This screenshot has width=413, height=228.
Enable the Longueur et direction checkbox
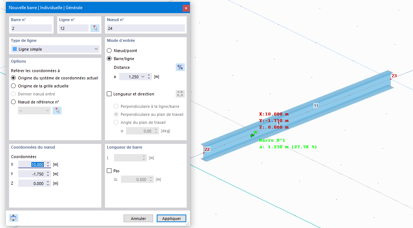pos(109,94)
